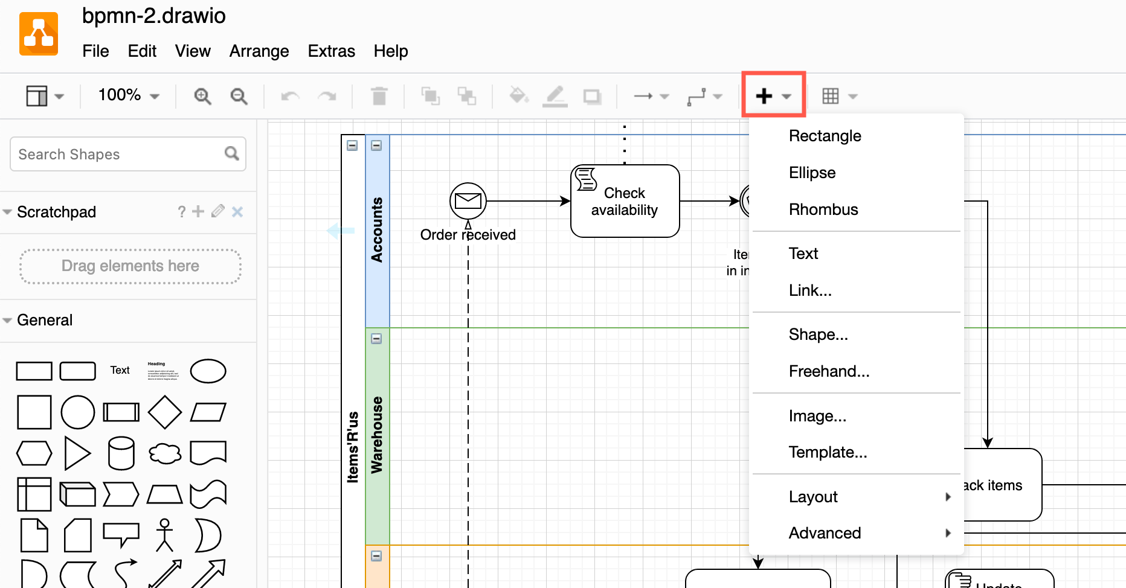1126x588 pixels.
Task: Close the Scratchpad with the X icon
Action: [237, 211]
